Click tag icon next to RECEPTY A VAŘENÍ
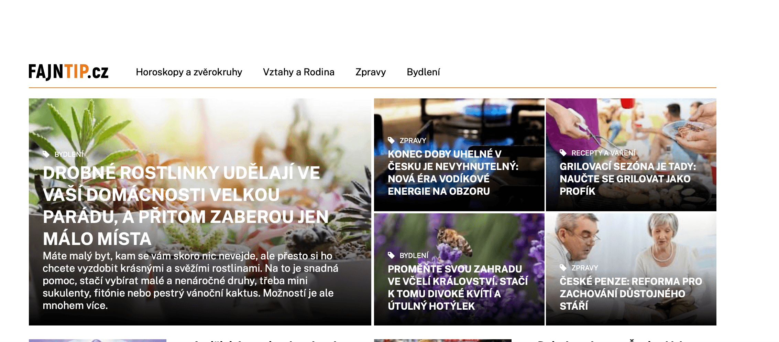 pos(563,153)
